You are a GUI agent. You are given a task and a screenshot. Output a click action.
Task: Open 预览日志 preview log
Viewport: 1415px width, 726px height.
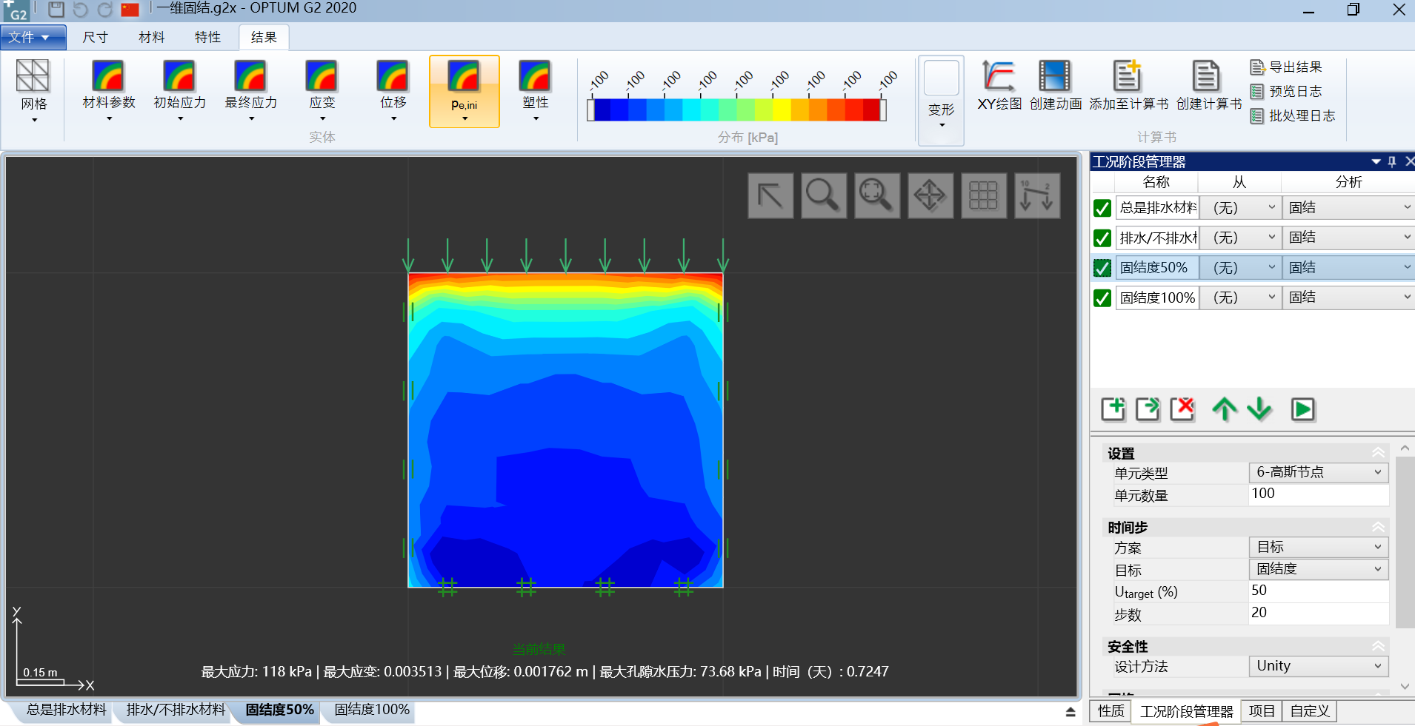click(1286, 92)
